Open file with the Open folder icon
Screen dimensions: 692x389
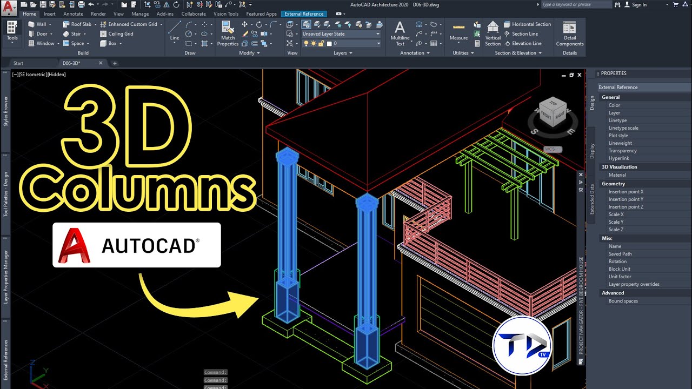point(33,4)
